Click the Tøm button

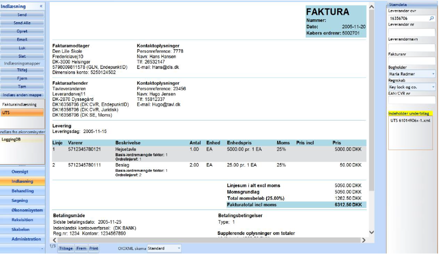pyautogui.click(x=22, y=87)
